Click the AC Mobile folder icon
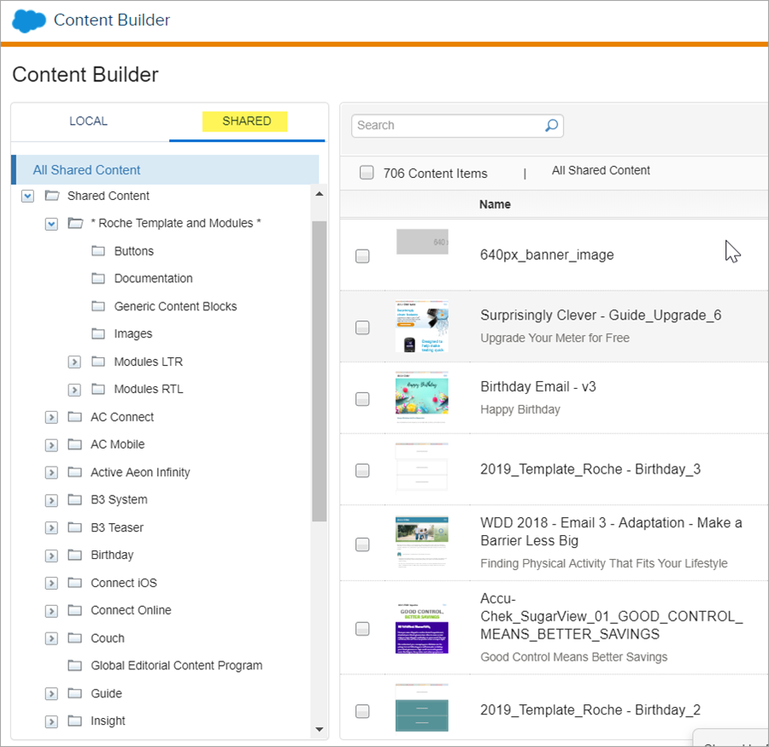The width and height of the screenshot is (769, 747). tap(74, 444)
